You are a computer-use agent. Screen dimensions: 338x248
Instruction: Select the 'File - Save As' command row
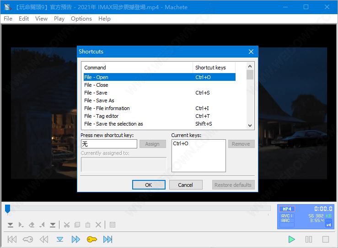point(160,100)
